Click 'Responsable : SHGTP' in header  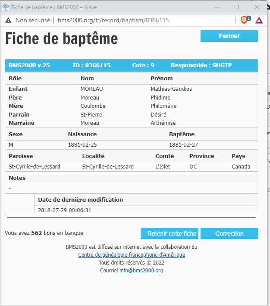coord(201,65)
